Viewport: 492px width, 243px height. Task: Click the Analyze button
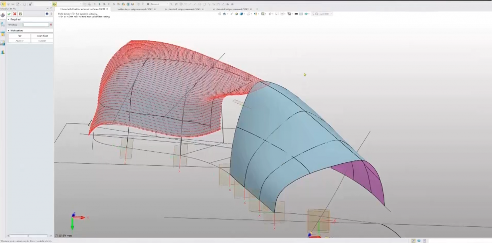[x=20, y=41]
